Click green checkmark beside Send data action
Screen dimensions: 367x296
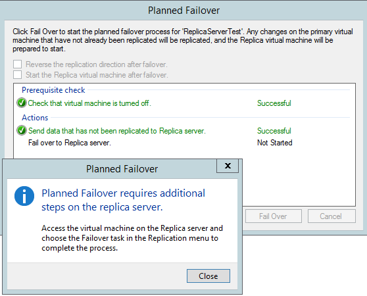pos(22,130)
